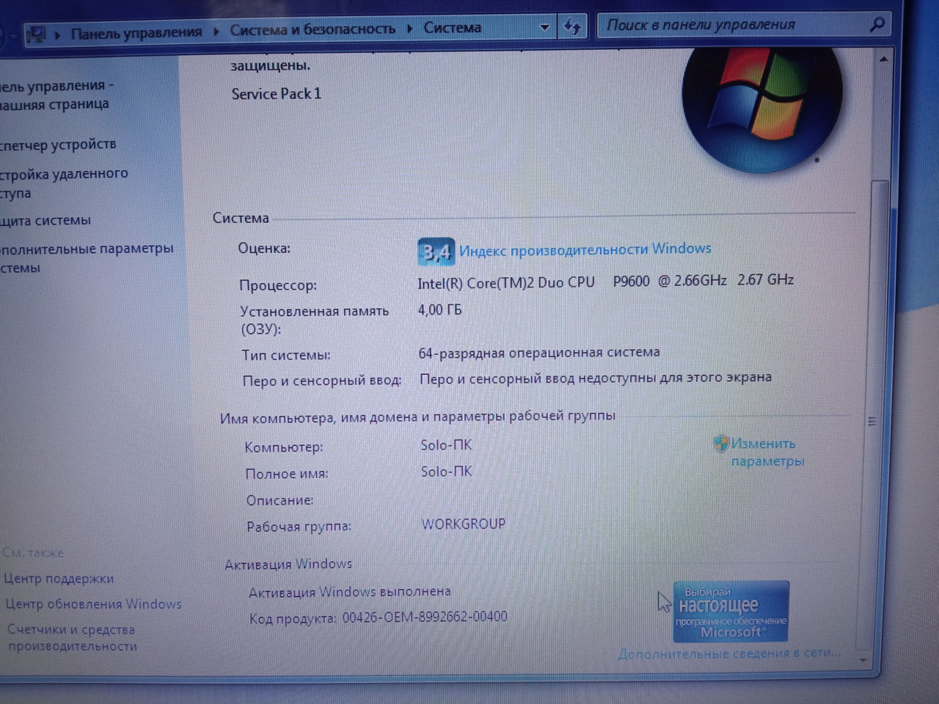The image size is (939, 704).
Task: Click the 3,4 performance score badge
Action: (x=436, y=252)
